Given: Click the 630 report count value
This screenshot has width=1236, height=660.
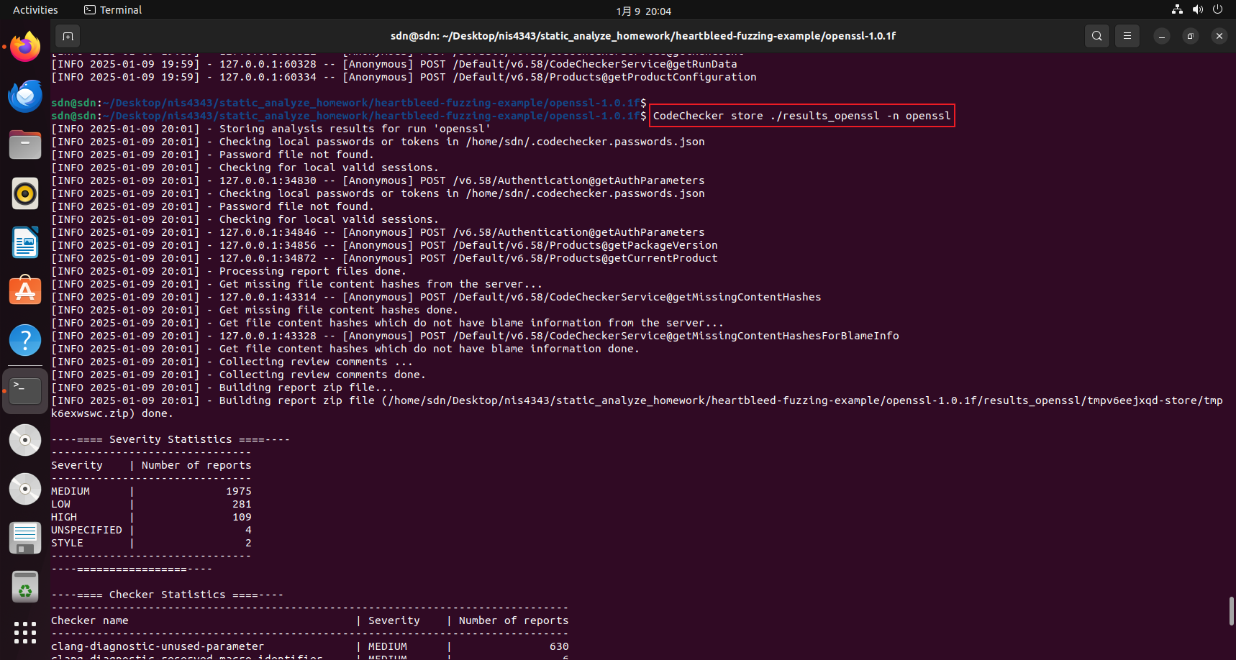Looking at the screenshot, I should tap(559, 646).
